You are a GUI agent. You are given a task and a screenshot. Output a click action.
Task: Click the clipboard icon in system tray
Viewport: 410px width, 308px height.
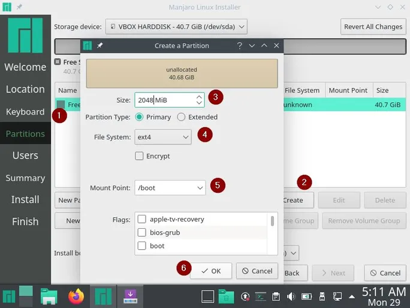(275, 296)
